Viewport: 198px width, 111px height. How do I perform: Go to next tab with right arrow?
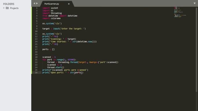click(37, 3)
